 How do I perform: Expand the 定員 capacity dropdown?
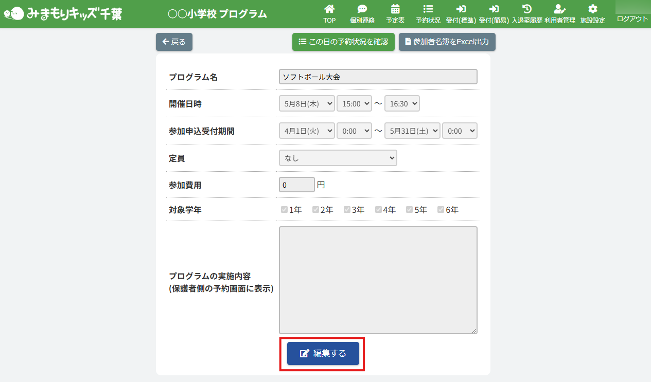coord(338,158)
